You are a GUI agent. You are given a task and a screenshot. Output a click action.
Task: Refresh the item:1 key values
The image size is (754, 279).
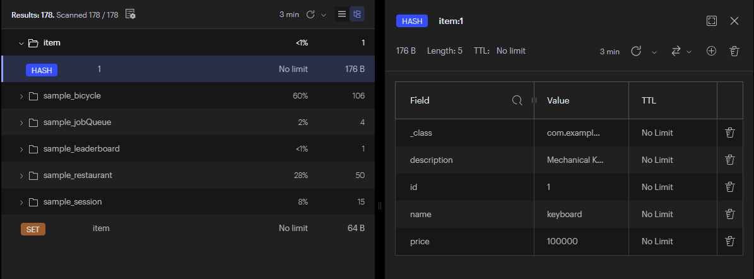pyautogui.click(x=636, y=51)
